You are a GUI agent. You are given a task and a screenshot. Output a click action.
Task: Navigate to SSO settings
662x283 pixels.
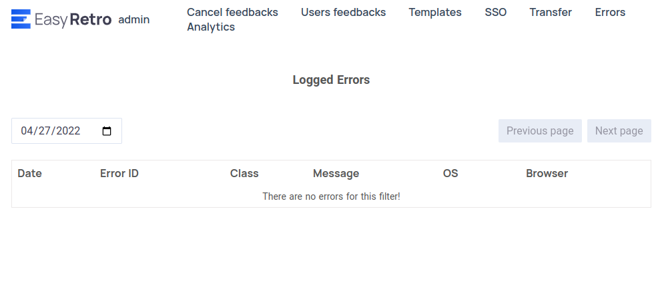[496, 12]
